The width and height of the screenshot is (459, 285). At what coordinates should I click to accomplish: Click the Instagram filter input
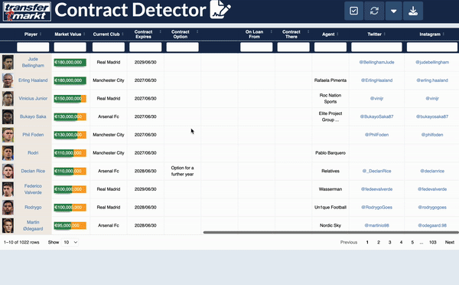(x=432, y=47)
